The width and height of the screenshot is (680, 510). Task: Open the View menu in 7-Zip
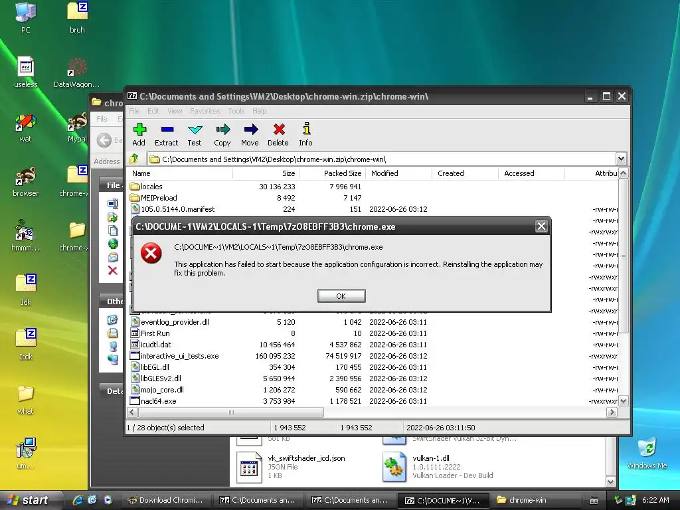pyautogui.click(x=175, y=111)
